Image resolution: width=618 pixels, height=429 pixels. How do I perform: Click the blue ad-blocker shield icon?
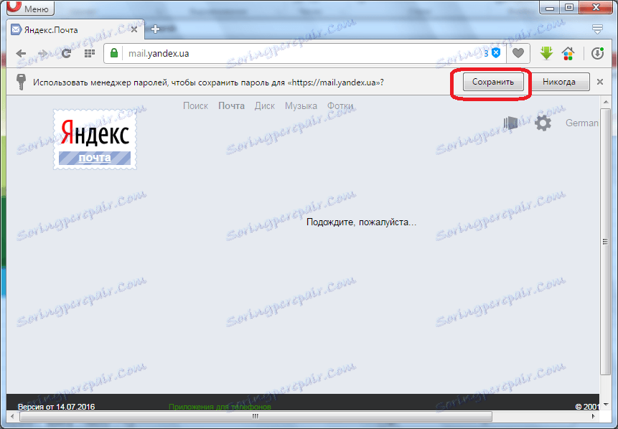[x=496, y=53]
